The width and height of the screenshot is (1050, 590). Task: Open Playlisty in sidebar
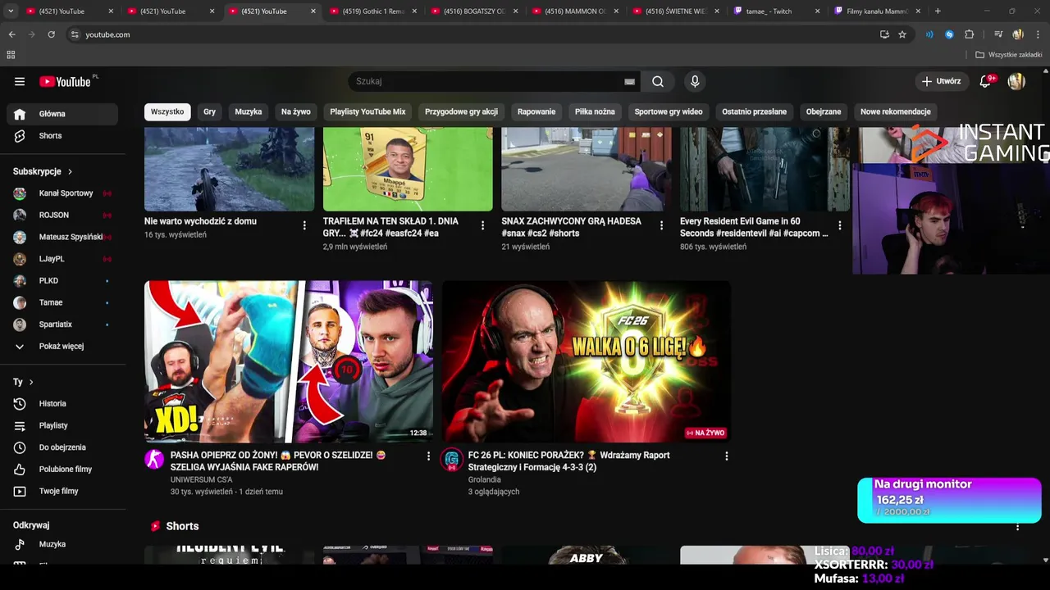(x=62, y=425)
